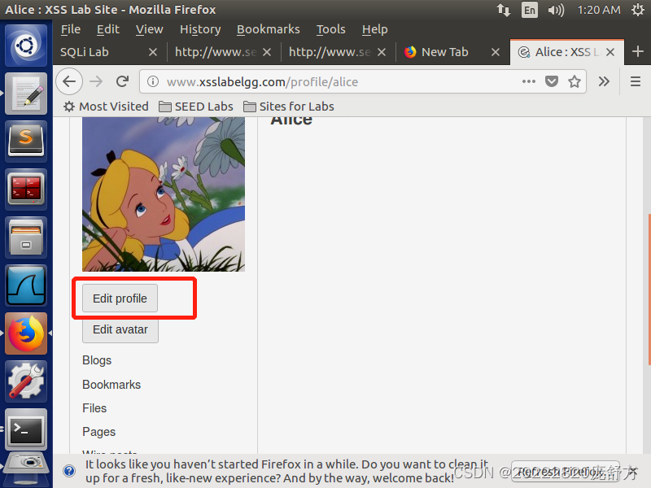Open the Firefox hamburger menu
651x488 pixels.
(636, 81)
